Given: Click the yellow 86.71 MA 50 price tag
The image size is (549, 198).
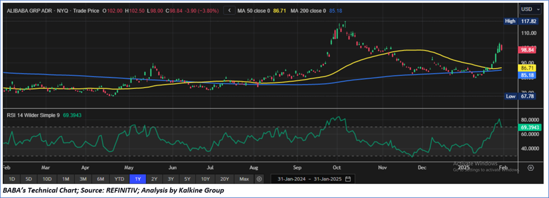Looking at the screenshot, I should click(x=527, y=68).
